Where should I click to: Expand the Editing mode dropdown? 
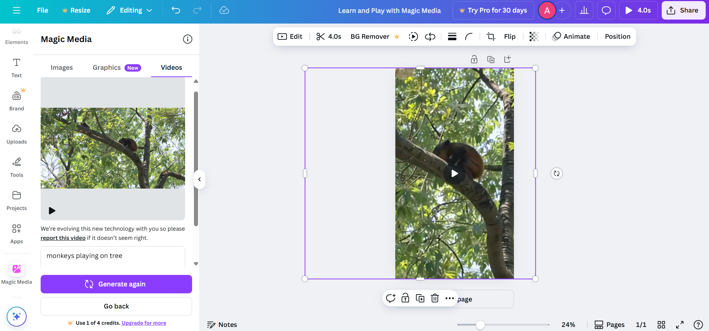point(129,10)
